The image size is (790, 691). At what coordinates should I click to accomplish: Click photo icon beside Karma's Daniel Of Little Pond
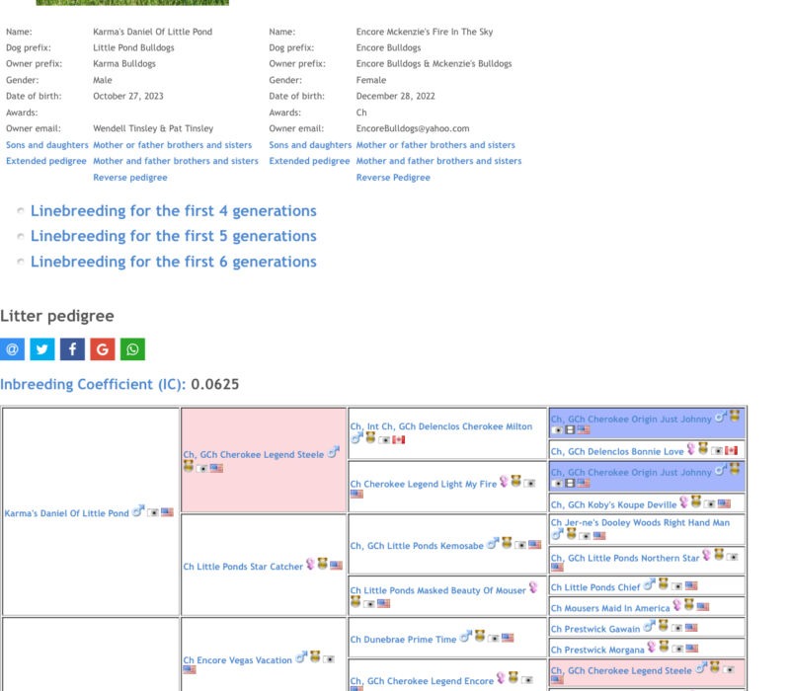point(153,512)
